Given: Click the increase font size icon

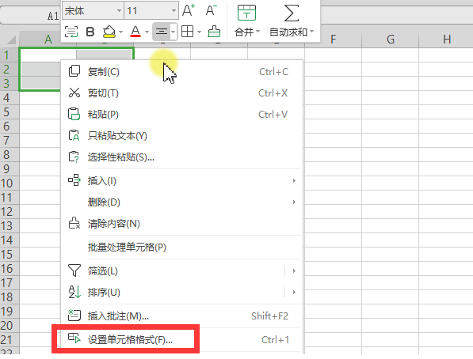Looking at the screenshot, I should click(189, 10).
